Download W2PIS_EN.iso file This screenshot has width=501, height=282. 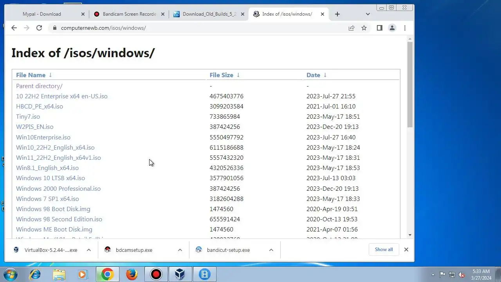35,127
